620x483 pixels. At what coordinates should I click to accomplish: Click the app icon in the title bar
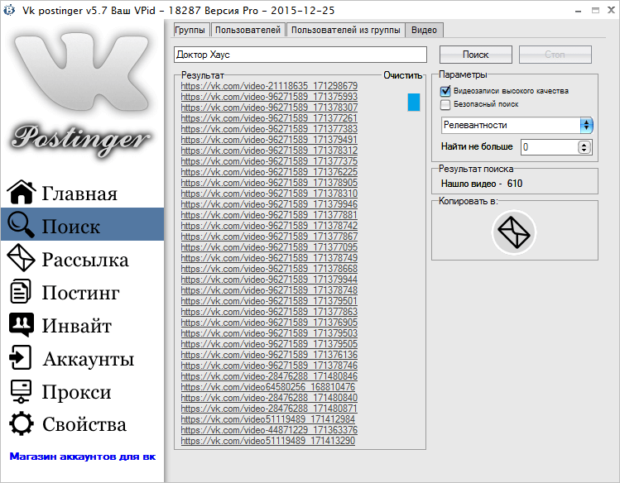[x=9, y=10]
